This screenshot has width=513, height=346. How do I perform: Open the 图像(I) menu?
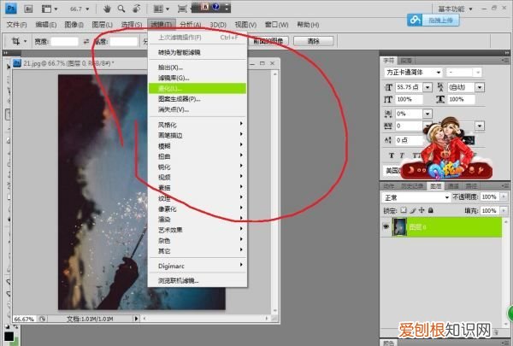(74, 25)
